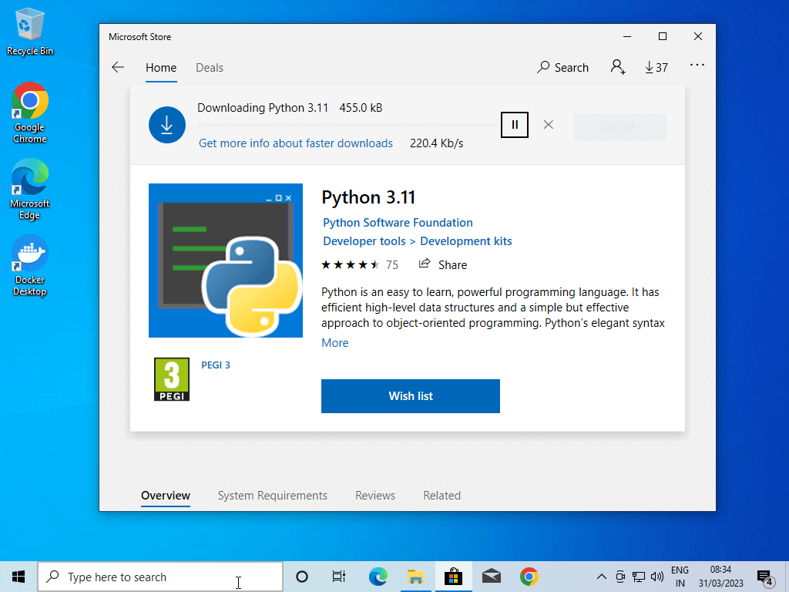Screen dimensions: 789x592
Task: Open Get more info about faster downloads
Action: click(x=295, y=143)
